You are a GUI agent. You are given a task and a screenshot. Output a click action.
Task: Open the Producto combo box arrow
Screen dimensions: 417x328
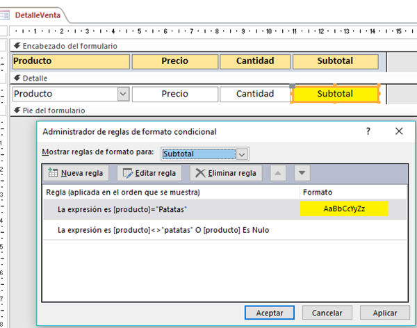(x=123, y=94)
